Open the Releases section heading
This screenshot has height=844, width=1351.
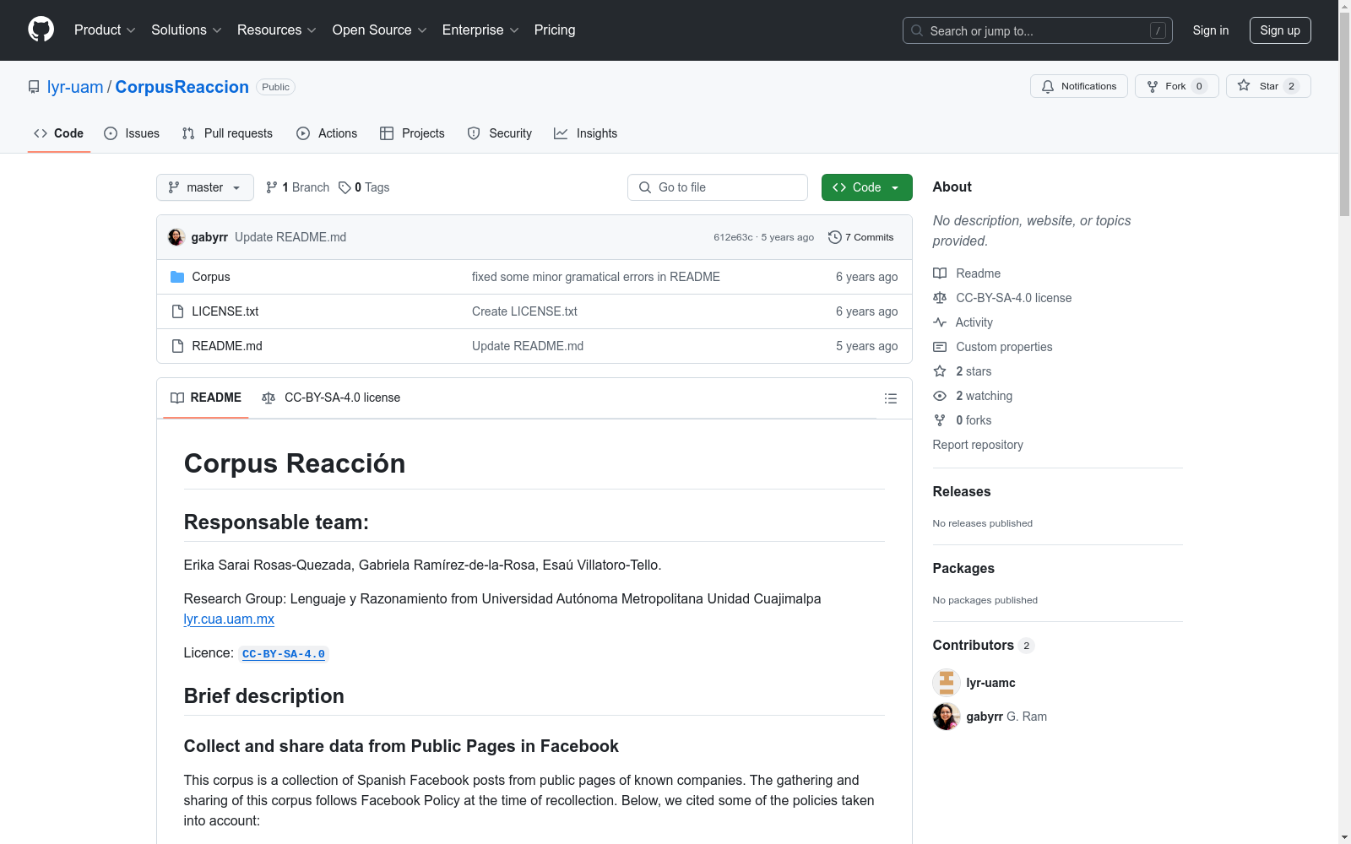pos(962,492)
